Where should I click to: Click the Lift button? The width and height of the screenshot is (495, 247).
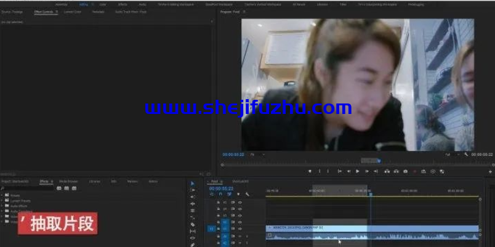click(387, 171)
